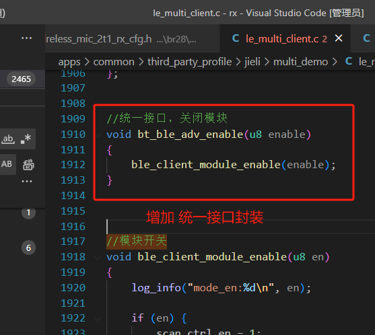The height and width of the screenshot is (335, 375).
Task: Toggle Match Whole Word search option
Action: 8,139
